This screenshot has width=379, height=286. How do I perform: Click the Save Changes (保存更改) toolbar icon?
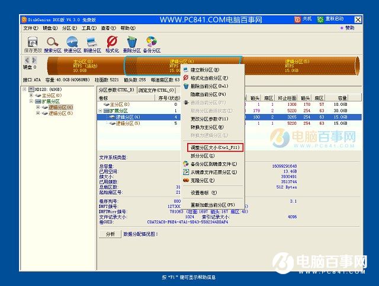33,44
